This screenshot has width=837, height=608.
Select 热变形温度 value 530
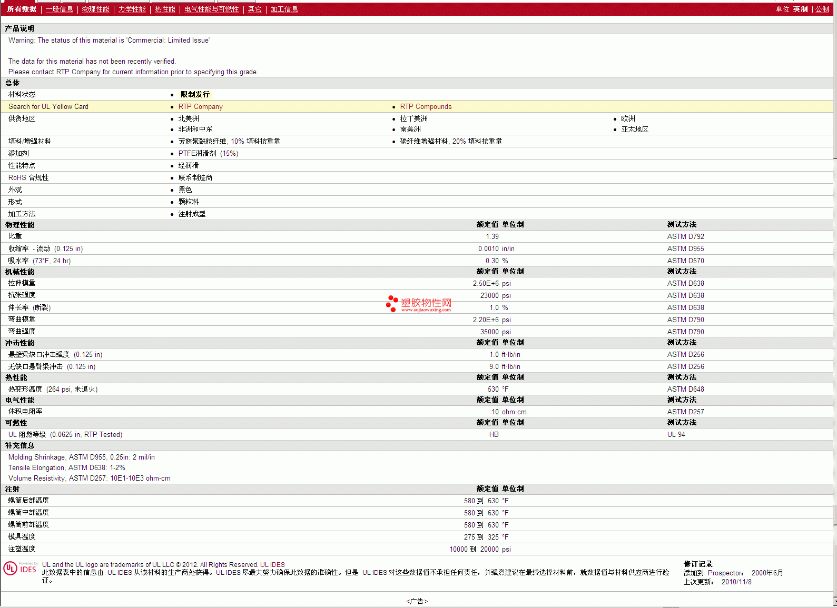tap(493, 390)
